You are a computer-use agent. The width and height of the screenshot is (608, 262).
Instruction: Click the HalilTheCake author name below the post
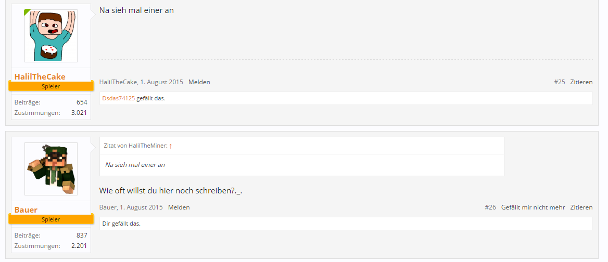118,82
